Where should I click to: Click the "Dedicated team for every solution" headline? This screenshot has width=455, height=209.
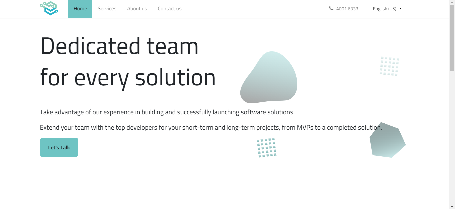coord(128,61)
